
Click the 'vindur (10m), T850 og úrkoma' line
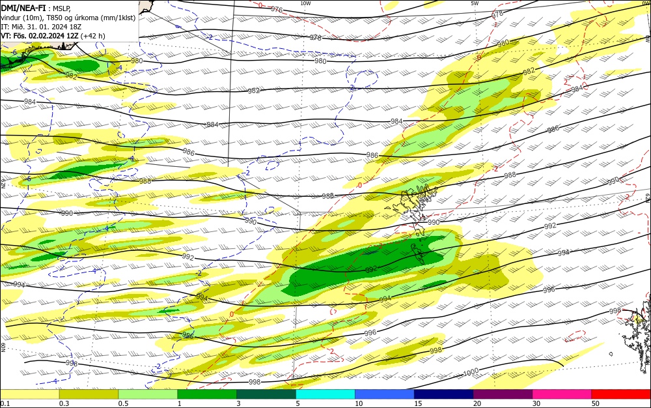tap(68, 18)
